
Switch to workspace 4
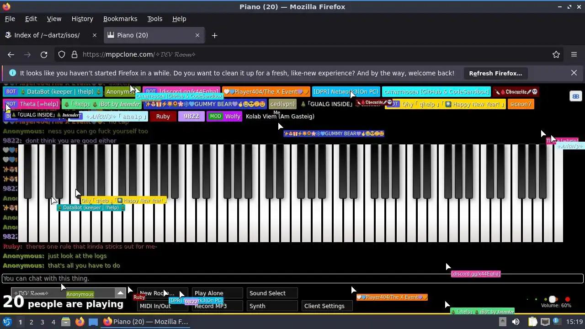coord(53,322)
